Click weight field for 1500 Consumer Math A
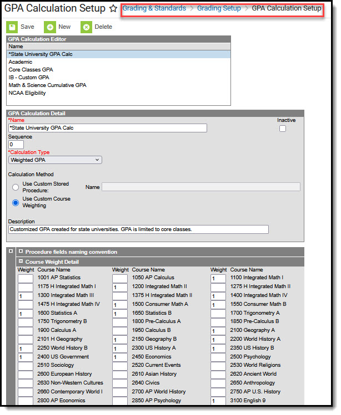 point(120,305)
